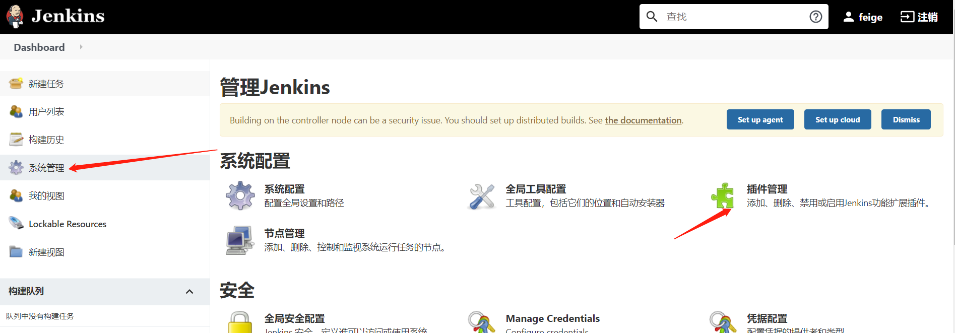Expand the Dashboard breadcrumb arrow
955x333 pixels.
point(81,47)
